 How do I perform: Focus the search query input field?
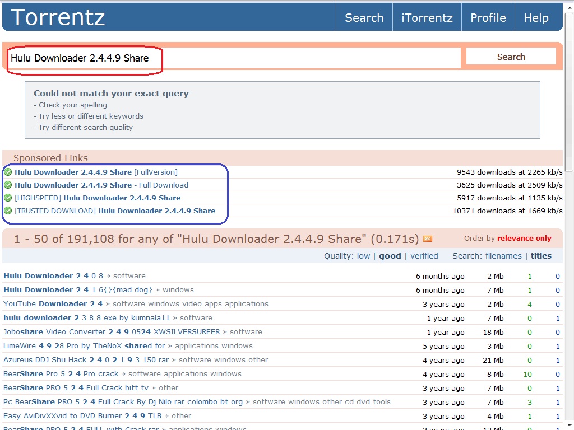point(234,58)
